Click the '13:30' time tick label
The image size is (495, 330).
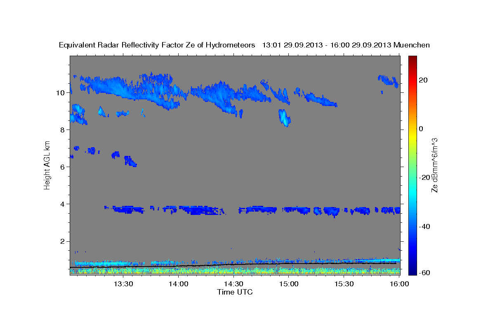(x=123, y=284)
